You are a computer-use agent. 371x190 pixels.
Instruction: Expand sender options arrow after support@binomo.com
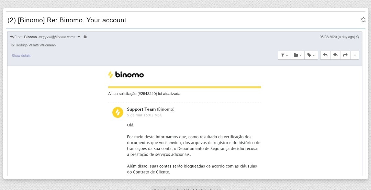point(79,37)
